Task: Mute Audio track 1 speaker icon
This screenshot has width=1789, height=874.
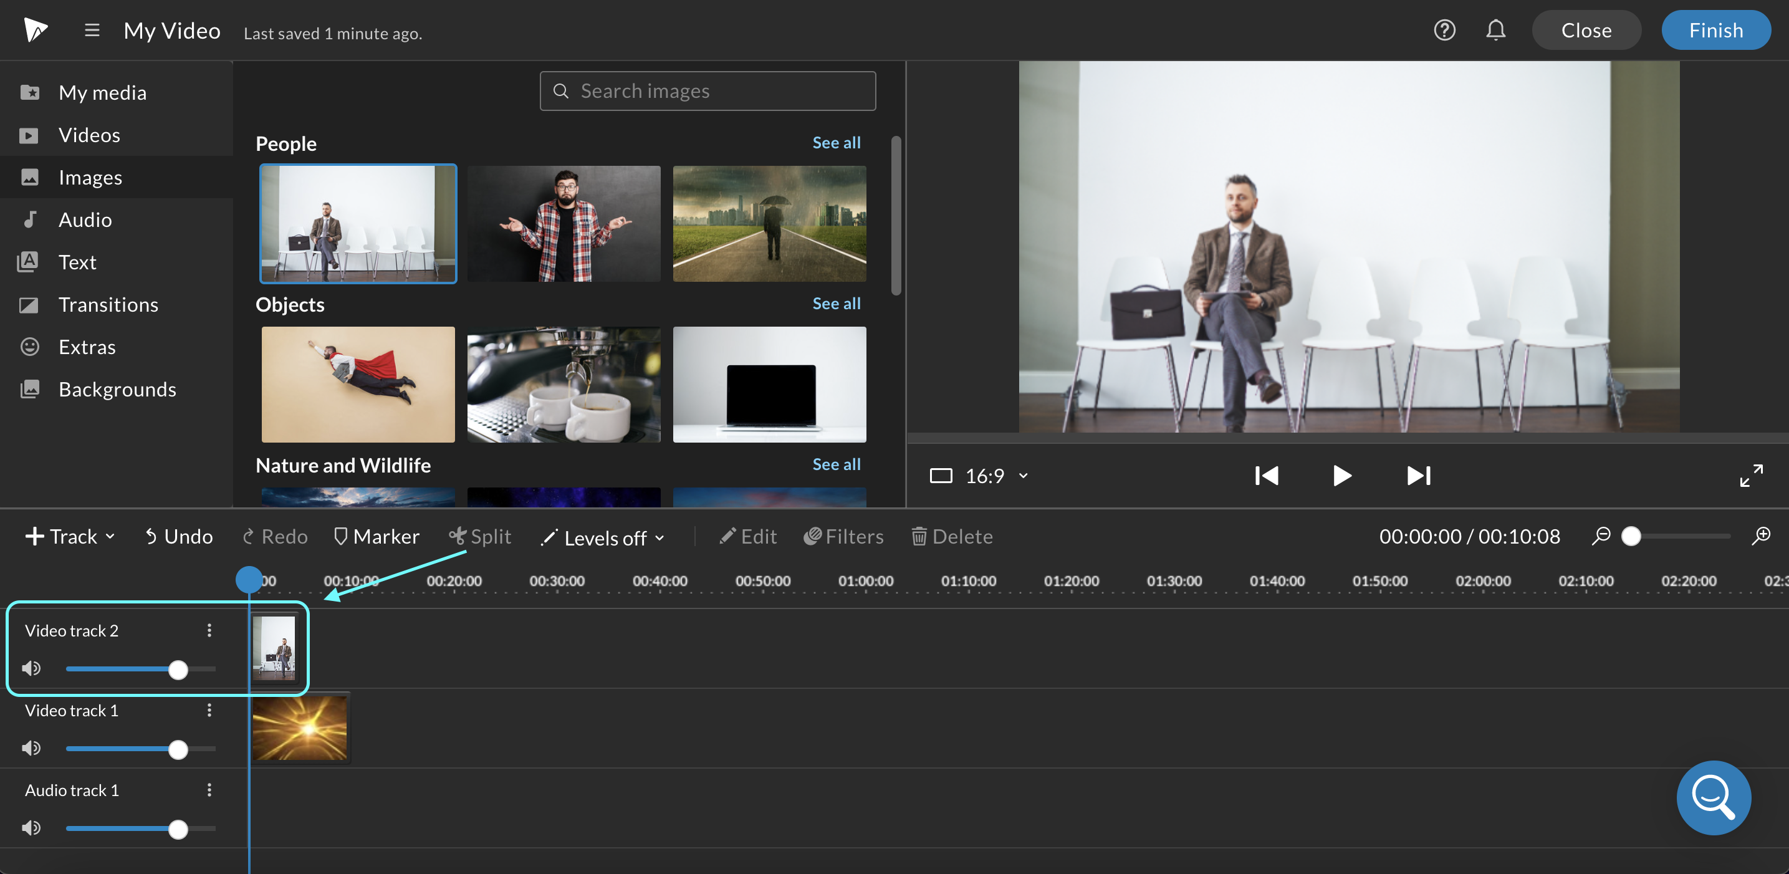Action: click(x=31, y=828)
